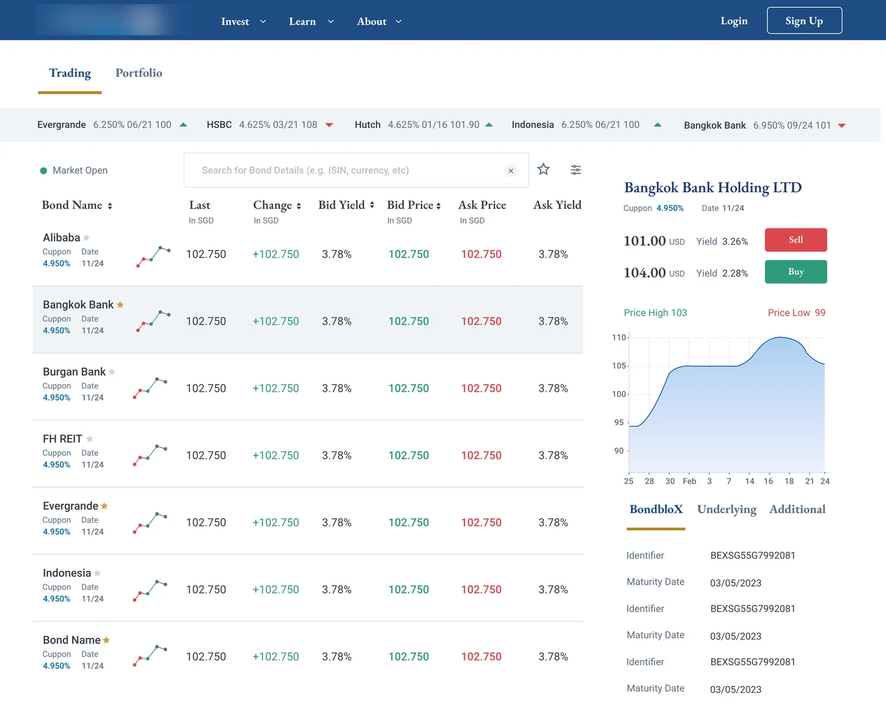
Task: Expand the About menu dropdown
Action: (x=380, y=22)
